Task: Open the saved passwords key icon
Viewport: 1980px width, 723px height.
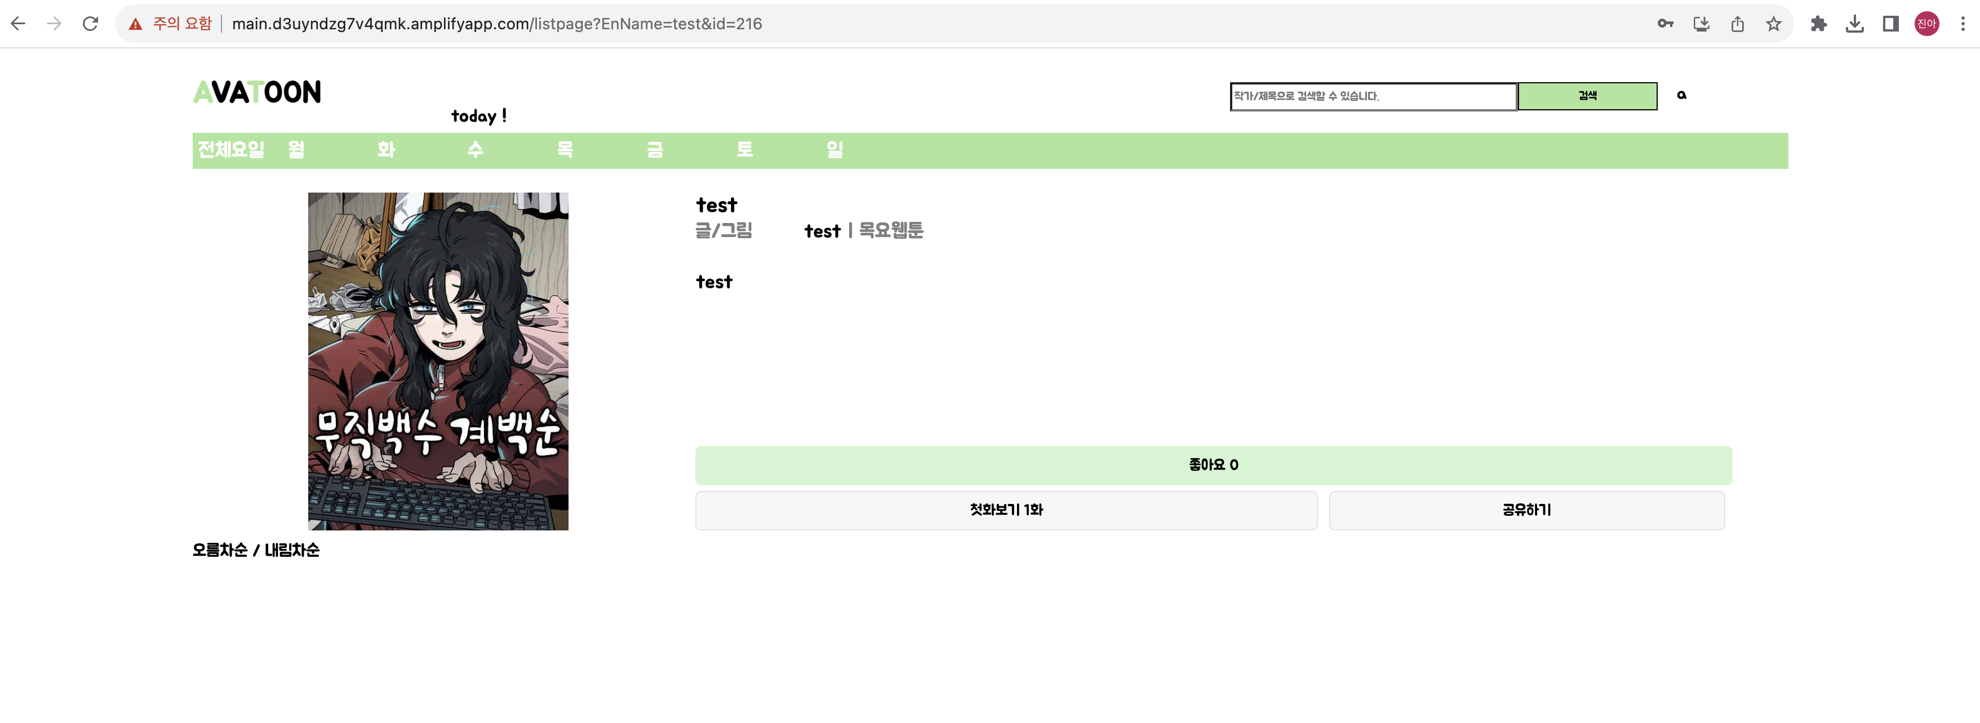Action: click(1665, 24)
